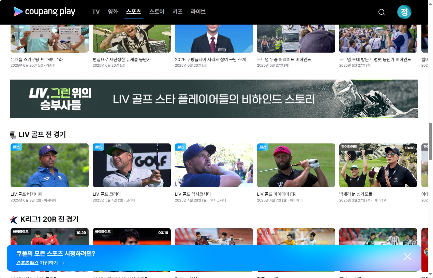Click the 쿠플의 모든 스포츠 시청하려면? text
The width and height of the screenshot is (433, 278).
pos(56,253)
